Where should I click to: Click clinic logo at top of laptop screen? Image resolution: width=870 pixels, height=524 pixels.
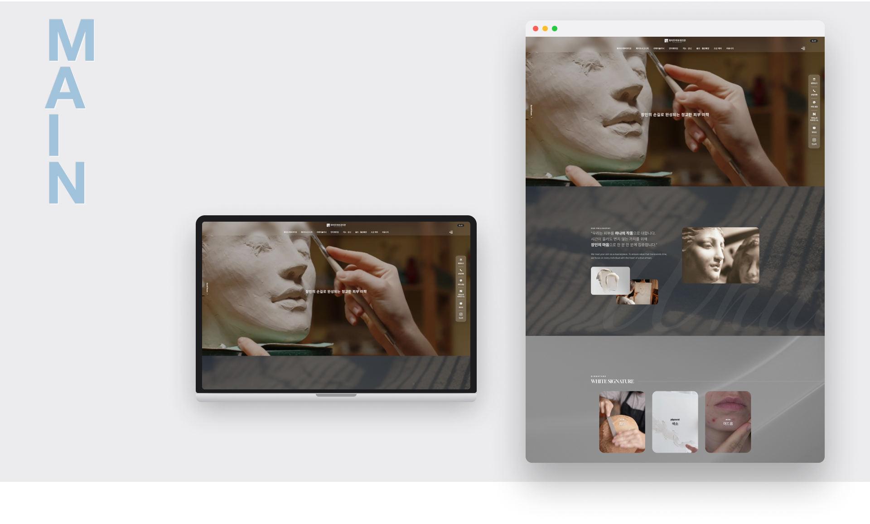coord(336,225)
